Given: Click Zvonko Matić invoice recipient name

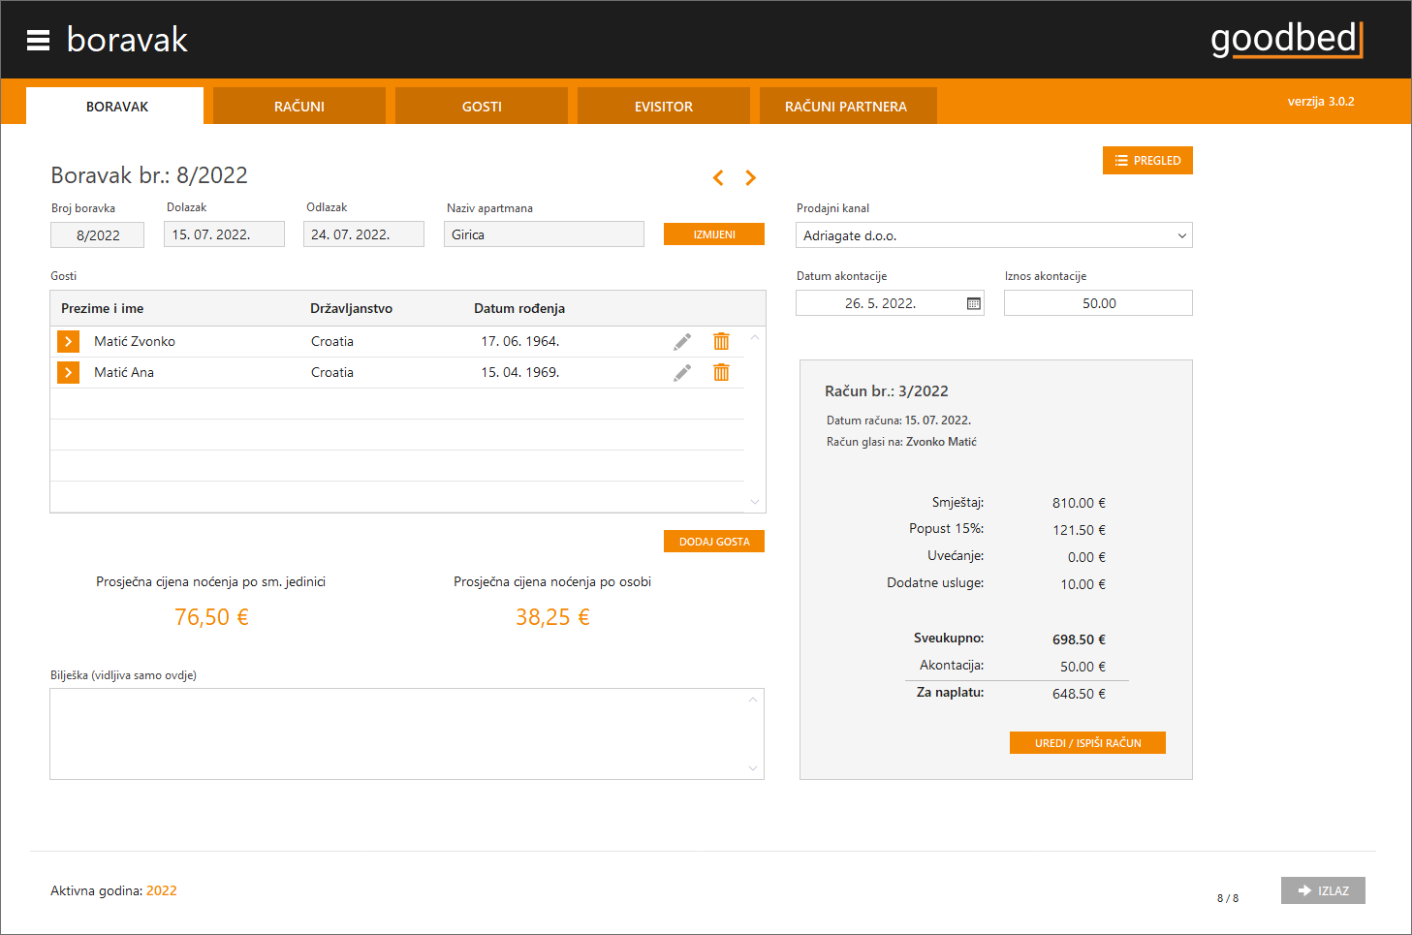Looking at the screenshot, I should [941, 442].
